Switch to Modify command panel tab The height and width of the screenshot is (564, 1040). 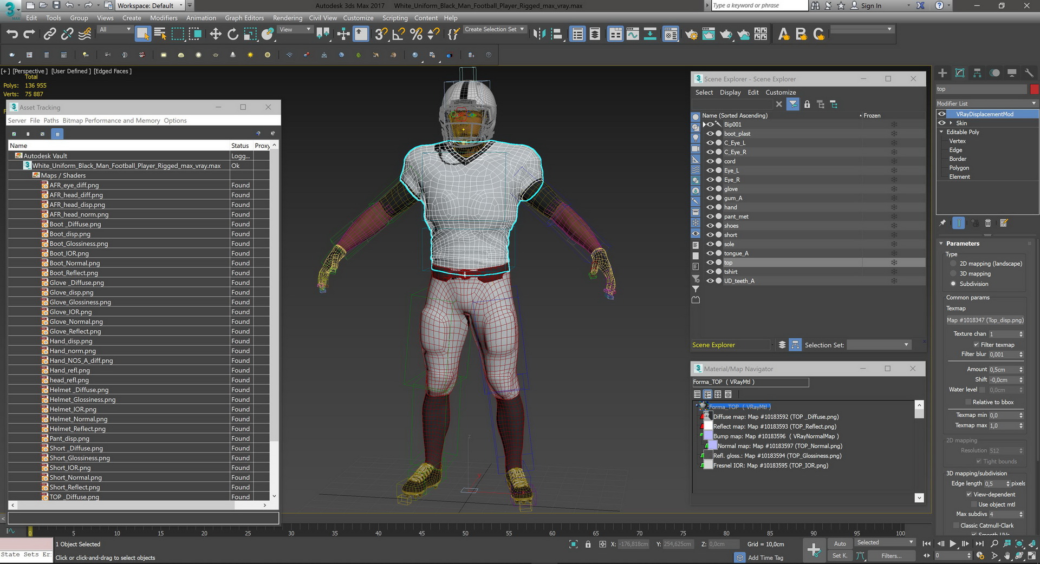[x=960, y=73]
